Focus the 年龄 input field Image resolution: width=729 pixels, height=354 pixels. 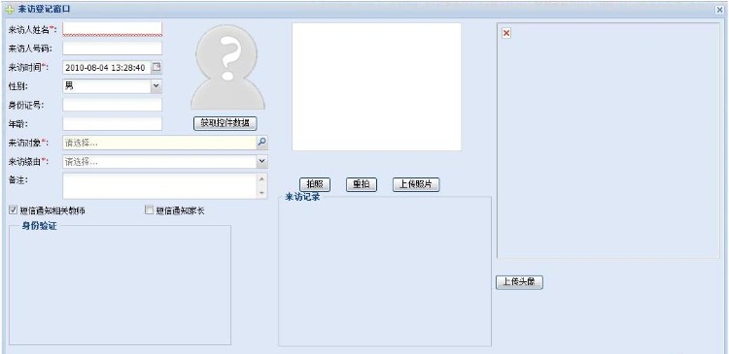113,124
